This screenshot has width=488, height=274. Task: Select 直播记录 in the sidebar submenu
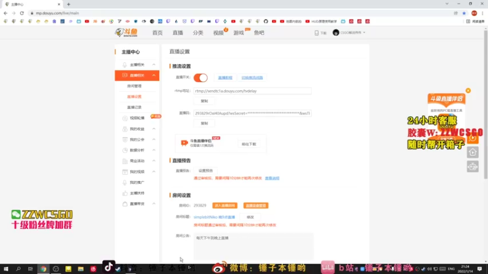[x=134, y=107]
